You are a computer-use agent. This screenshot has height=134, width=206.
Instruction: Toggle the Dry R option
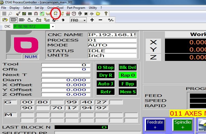106,75
